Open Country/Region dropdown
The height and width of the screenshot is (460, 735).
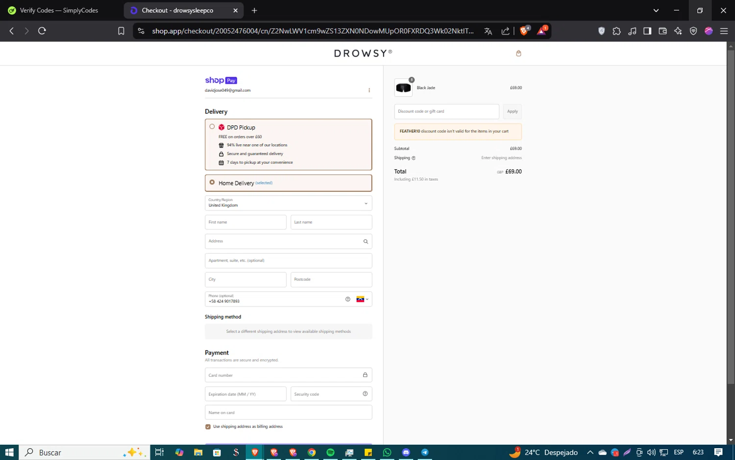(x=288, y=203)
